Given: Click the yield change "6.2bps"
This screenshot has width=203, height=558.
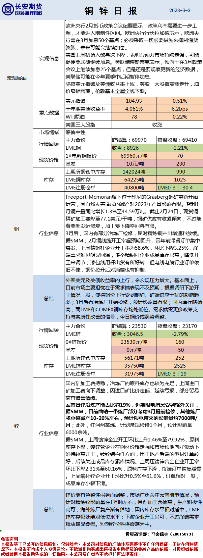Looking at the screenshot, I should (x=180, y=109).
